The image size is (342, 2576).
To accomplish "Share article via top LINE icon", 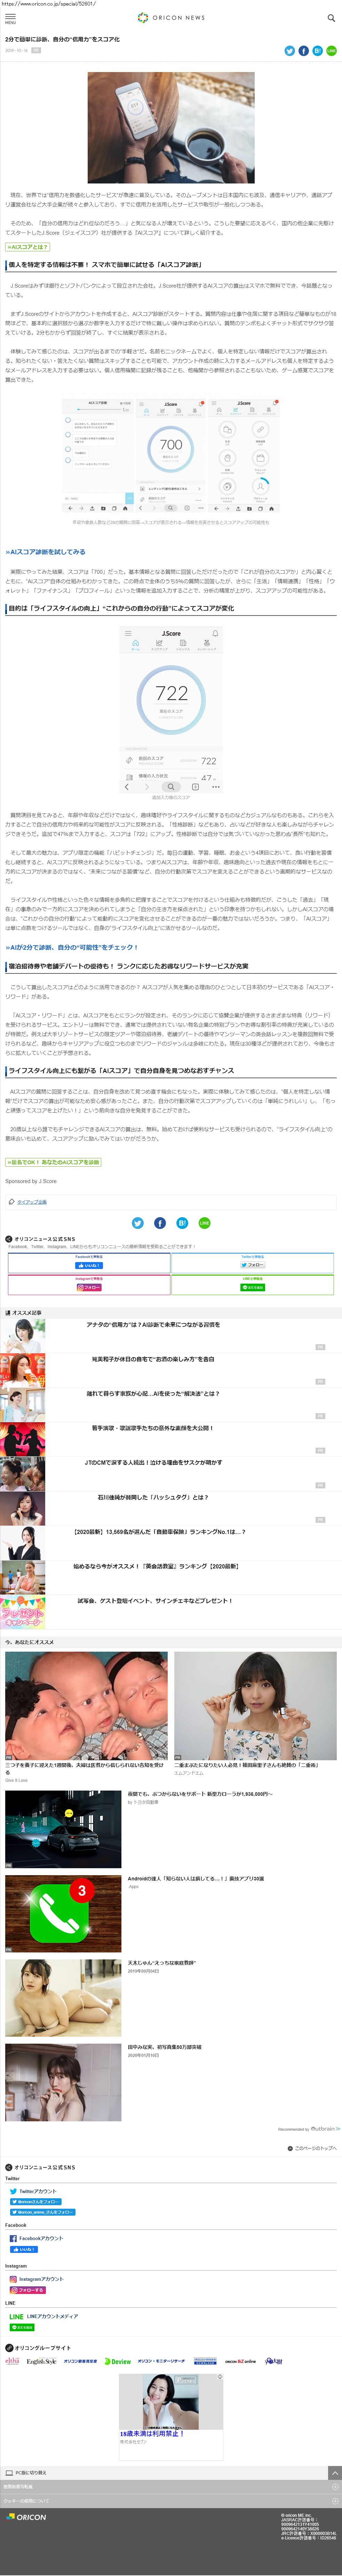I will (331, 50).
